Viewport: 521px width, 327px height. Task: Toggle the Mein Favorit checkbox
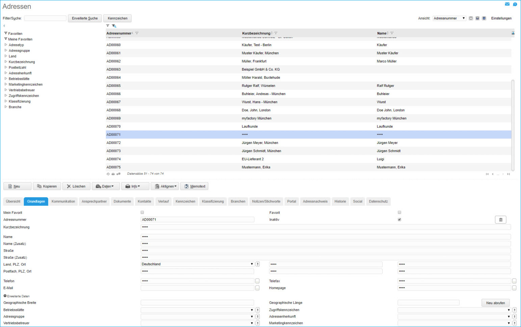click(x=142, y=212)
